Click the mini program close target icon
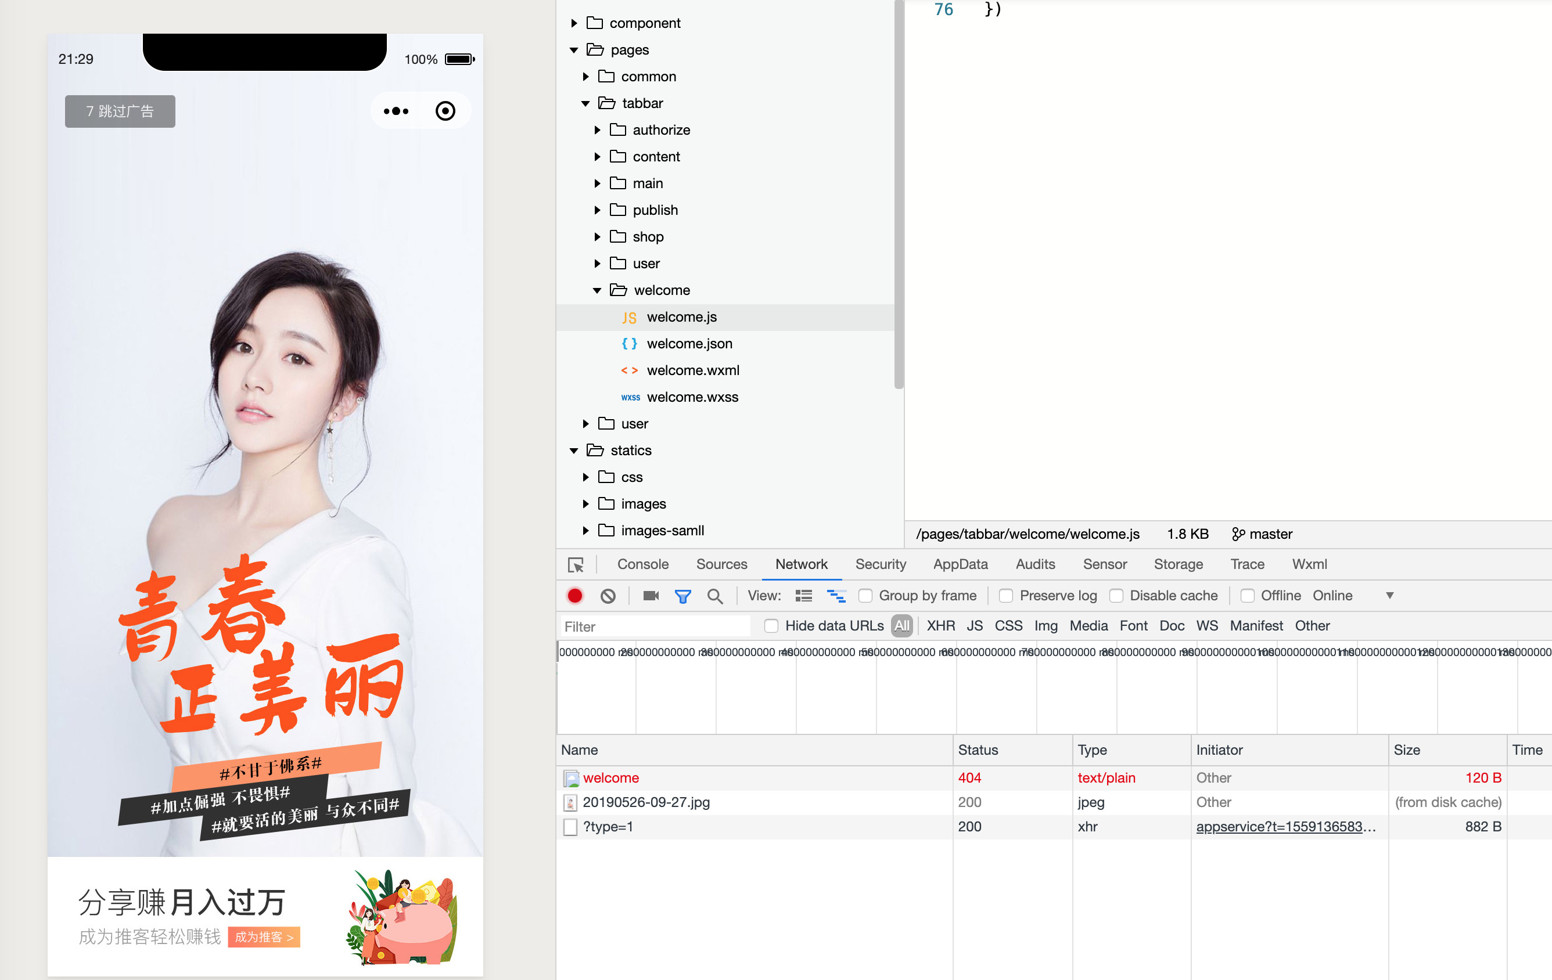1552x980 pixels. click(445, 111)
